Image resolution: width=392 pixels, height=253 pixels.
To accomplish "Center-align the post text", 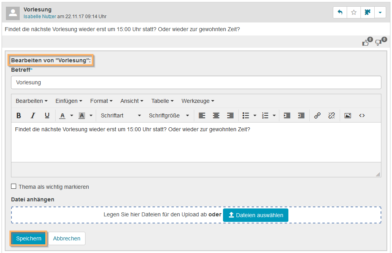I will pos(216,115).
